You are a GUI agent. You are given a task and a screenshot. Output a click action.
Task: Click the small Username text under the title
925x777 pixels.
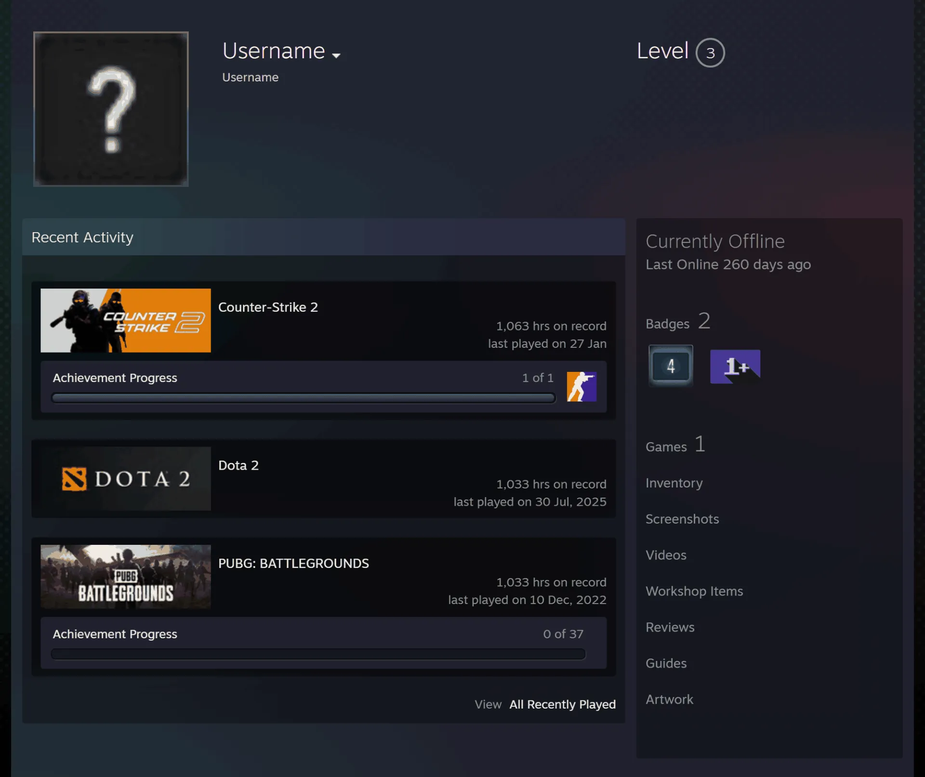click(250, 77)
